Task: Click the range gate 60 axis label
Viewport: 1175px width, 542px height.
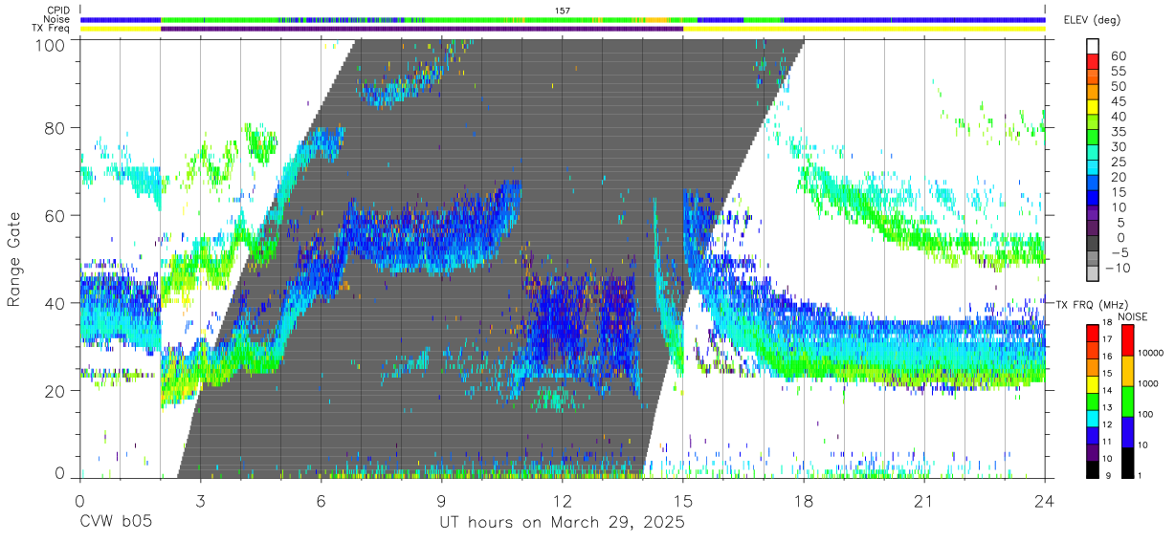Action: tap(55, 216)
